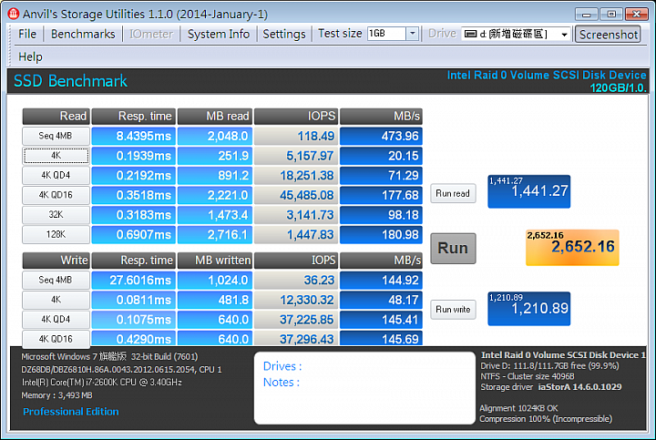Close the Anvil's Storage Utilities window
This screenshot has height=440, width=656.
coord(636,15)
